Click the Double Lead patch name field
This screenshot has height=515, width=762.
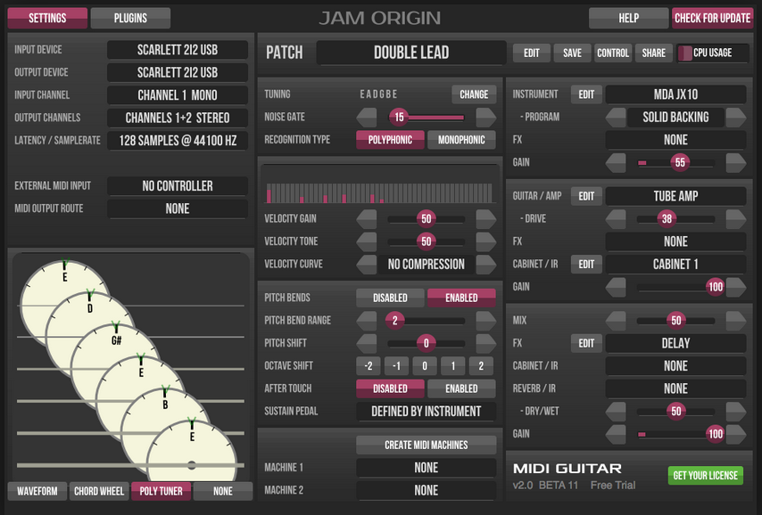(410, 53)
